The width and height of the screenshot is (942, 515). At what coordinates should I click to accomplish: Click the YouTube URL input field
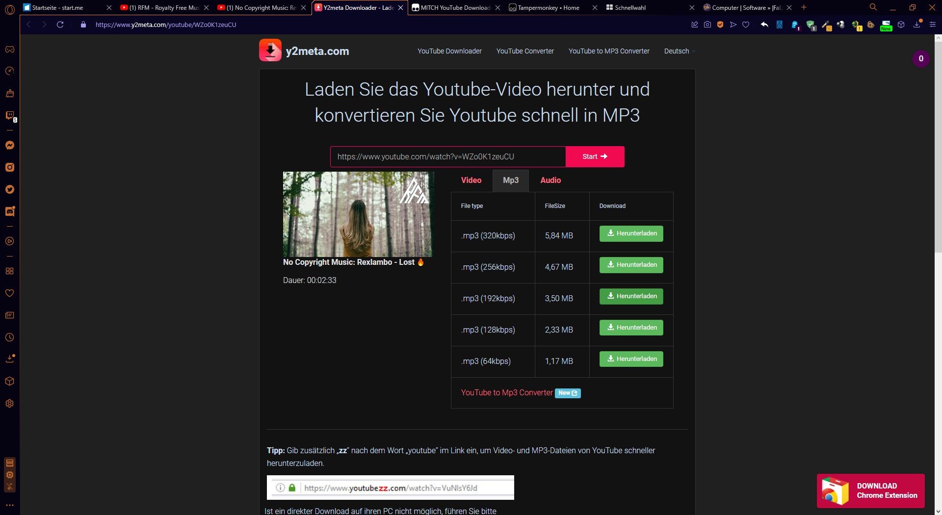tap(448, 156)
